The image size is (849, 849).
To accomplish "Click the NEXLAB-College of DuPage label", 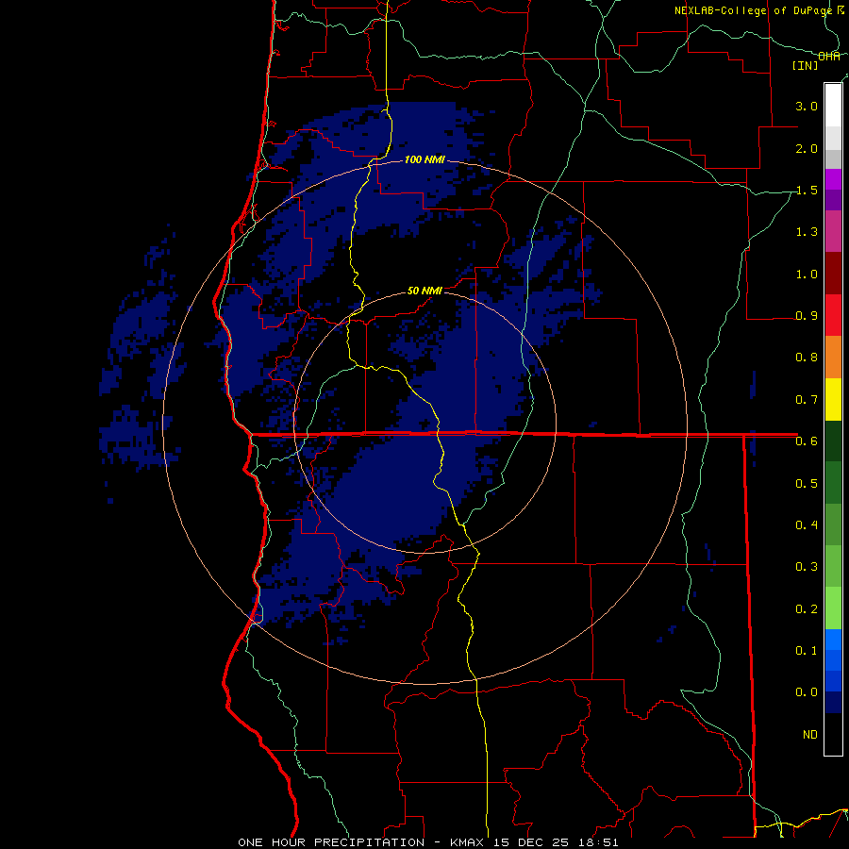I will [x=753, y=10].
